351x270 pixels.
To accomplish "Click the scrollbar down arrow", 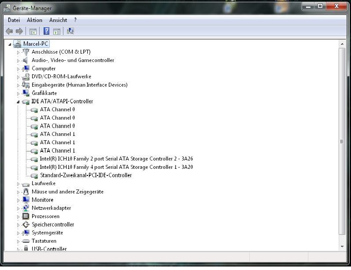I will pos(342,247).
